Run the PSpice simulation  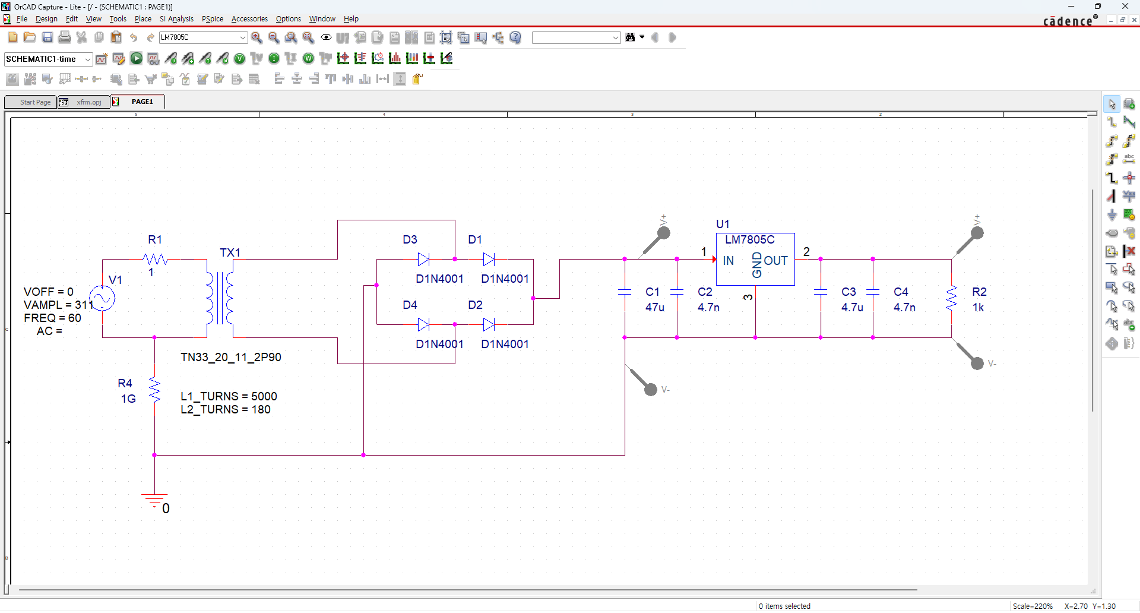coord(136,58)
